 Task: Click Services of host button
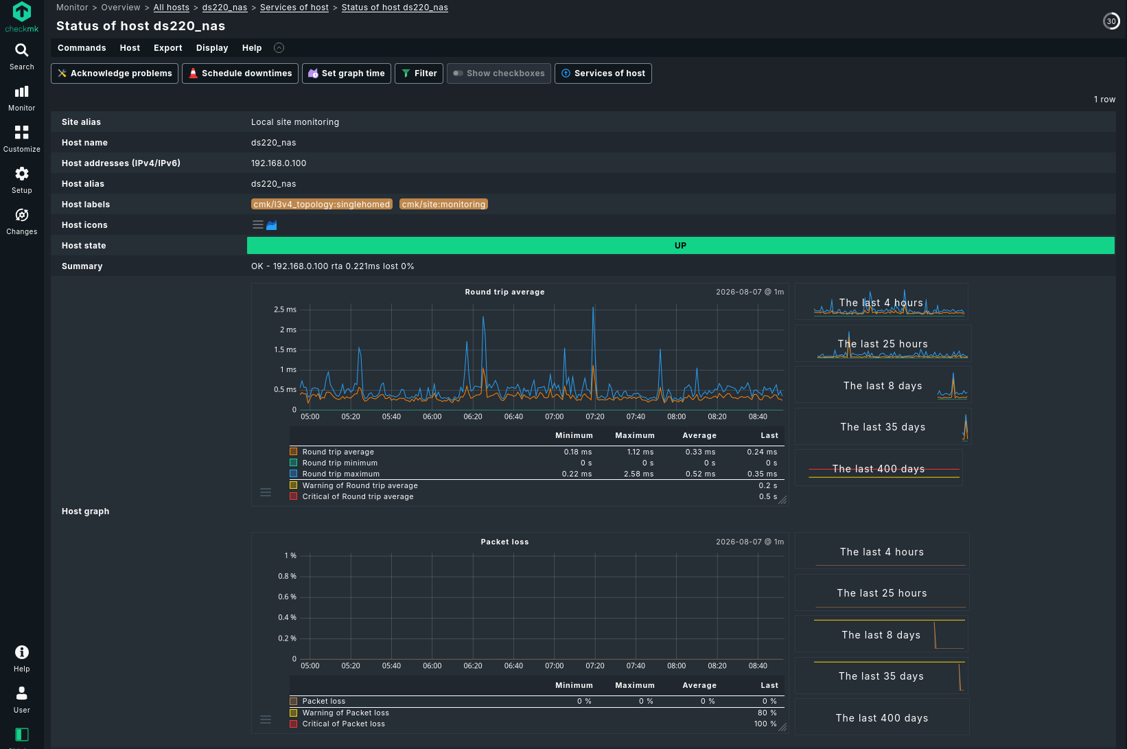(x=603, y=73)
